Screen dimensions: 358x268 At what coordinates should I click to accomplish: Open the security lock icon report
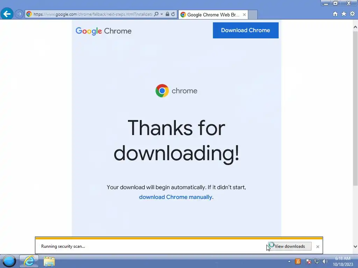(167, 14)
